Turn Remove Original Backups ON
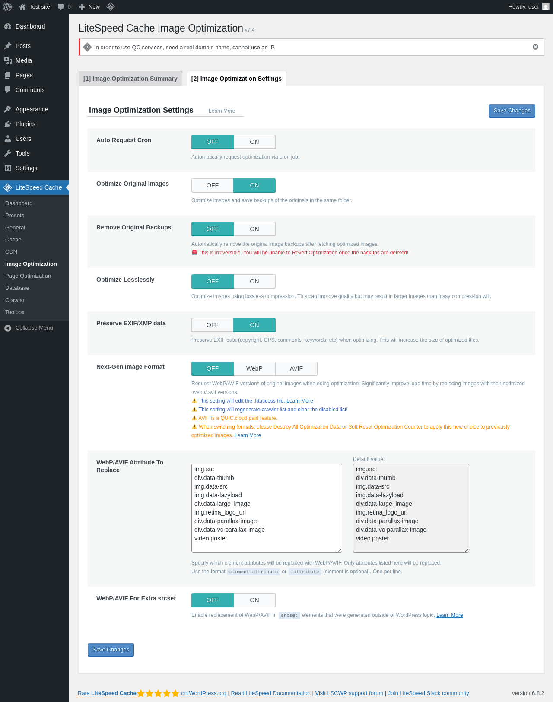Image resolution: width=553 pixels, height=702 pixels. coord(254,229)
